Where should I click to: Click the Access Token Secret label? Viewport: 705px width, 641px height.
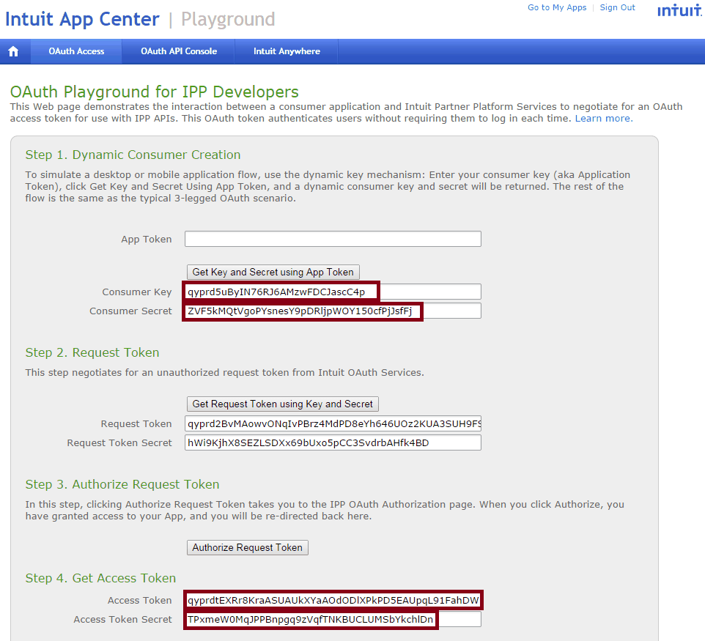(x=122, y=620)
